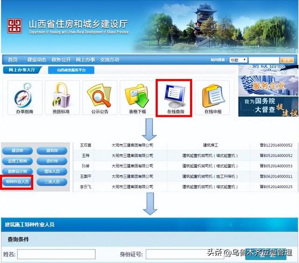Screen dimensions: 299x263
Task: Click certificate number 晋B062014000011
Action: coord(276,176)
